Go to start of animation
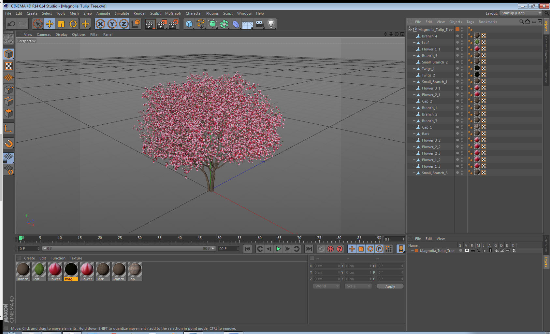Viewport: 550px width, 334px height. pyautogui.click(x=248, y=249)
